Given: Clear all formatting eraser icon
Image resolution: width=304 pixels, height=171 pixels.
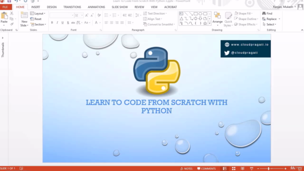Looking at the screenshot, I should [99, 15].
